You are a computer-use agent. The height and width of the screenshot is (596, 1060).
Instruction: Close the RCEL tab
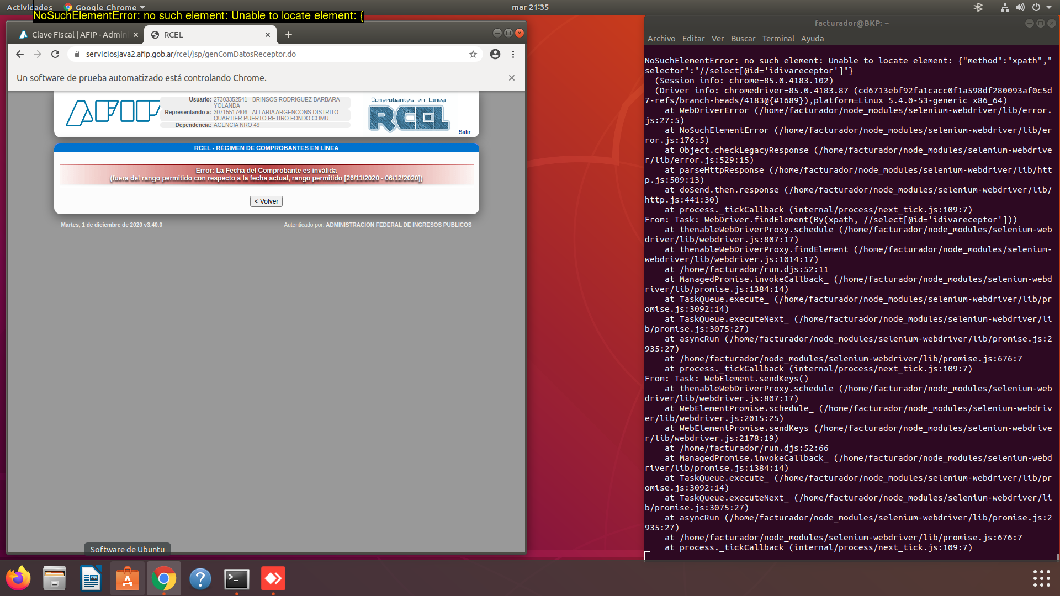tap(268, 35)
